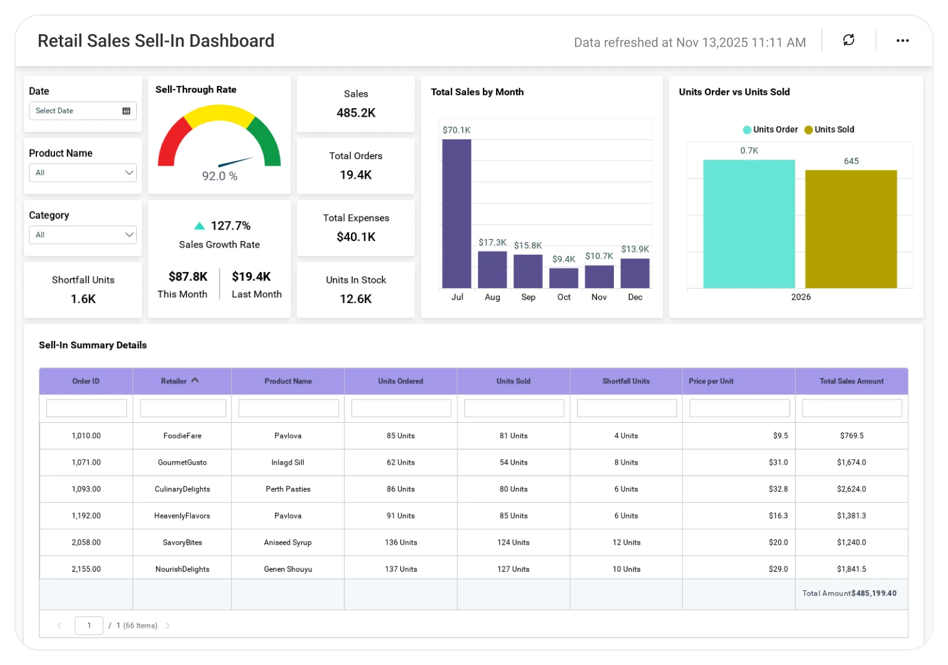Click order ID 1,071.00 cell
The width and height of the screenshot is (948, 665).
coord(86,463)
